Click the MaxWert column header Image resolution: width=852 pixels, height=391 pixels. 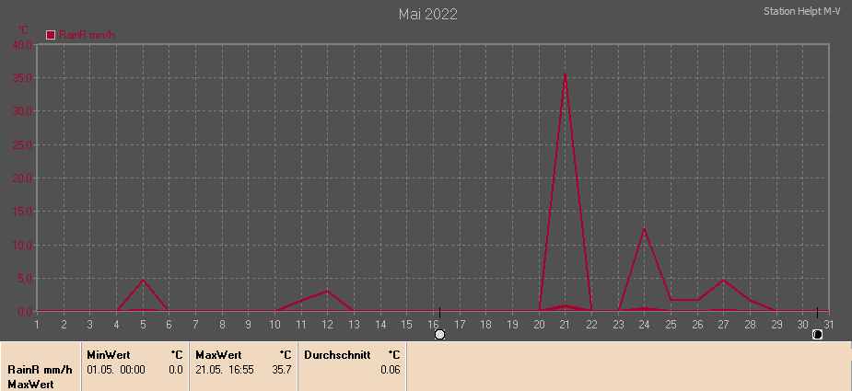tap(218, 355)
